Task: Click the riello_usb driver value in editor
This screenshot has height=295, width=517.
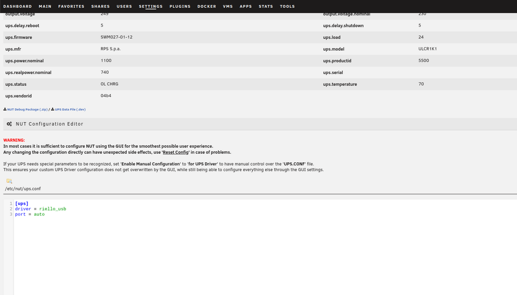Action: pyautogui.click(x=52, y=209)
